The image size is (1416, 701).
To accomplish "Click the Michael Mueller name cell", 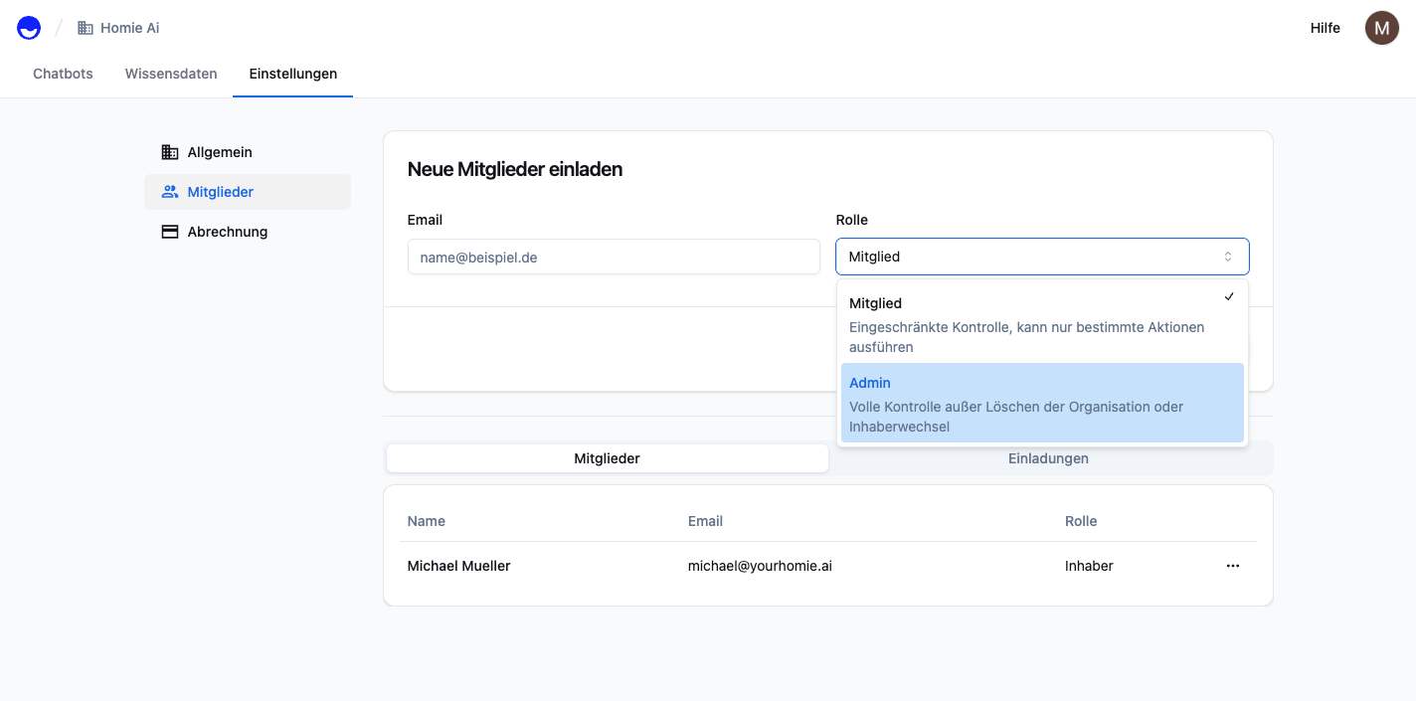I will pos(459,566).
